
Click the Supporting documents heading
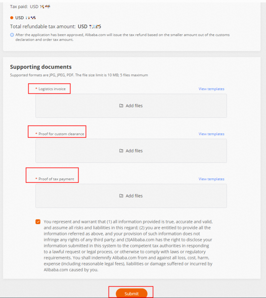[41, 67]
